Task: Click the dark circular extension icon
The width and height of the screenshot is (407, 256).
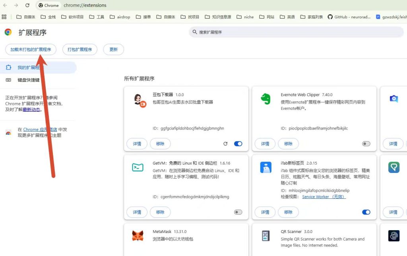Action: [x=394, y=236]
